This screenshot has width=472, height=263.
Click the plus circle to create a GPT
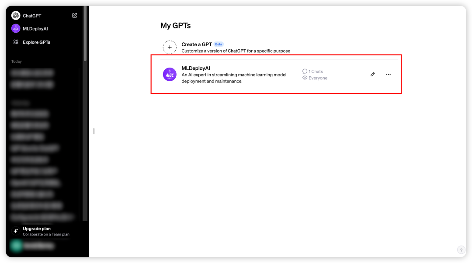click(x=170, y=47)
